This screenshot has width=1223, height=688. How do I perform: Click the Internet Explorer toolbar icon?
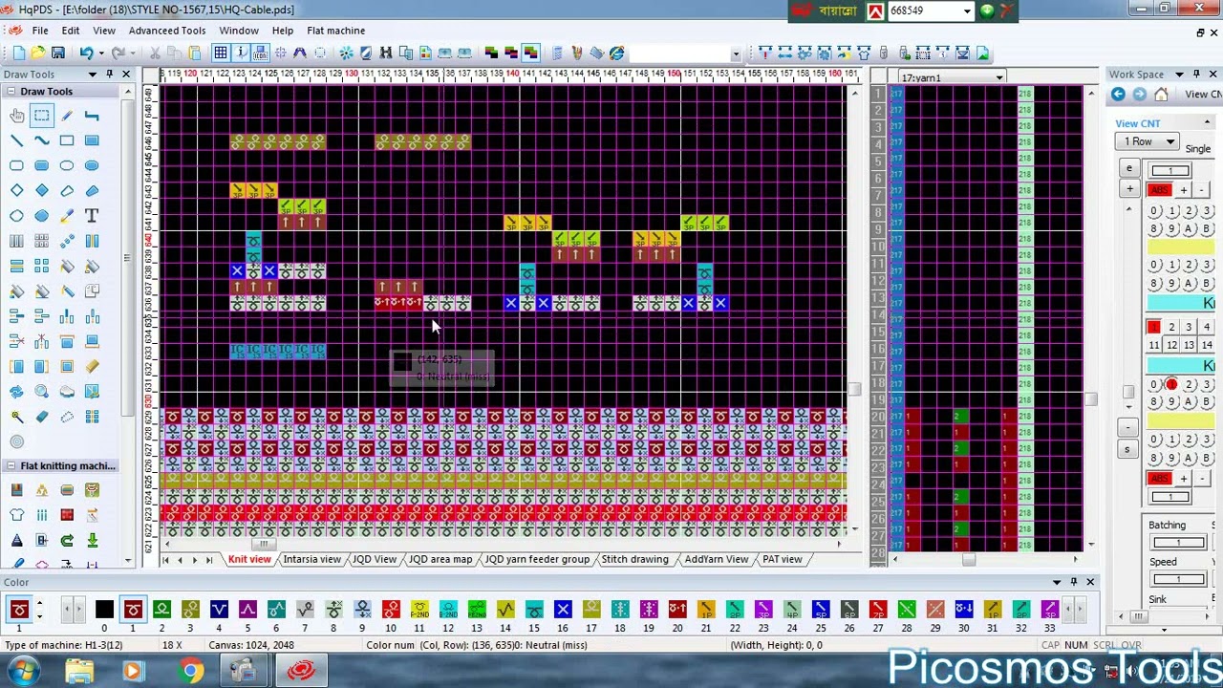[616, 54]
